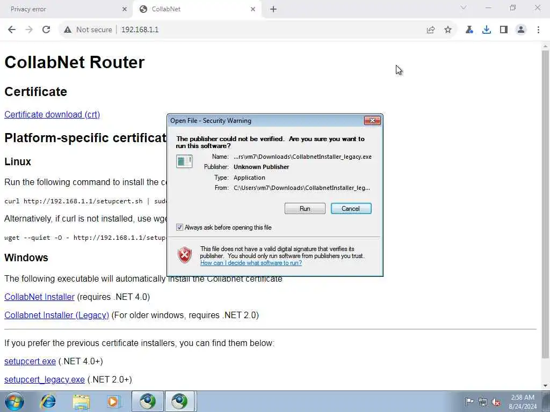
Task: Download setupcert.exe link
Action: (x=30, y=361)
